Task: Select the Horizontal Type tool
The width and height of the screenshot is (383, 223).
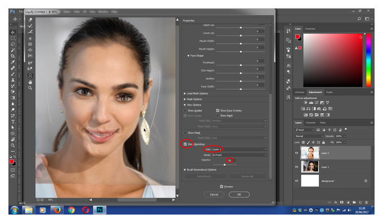Action: coord(13,122)
